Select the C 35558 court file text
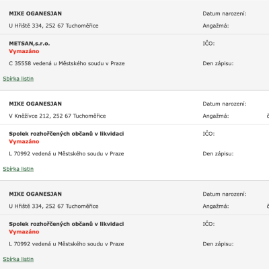Screen dimensions: 269x269 tap(67, 63)
